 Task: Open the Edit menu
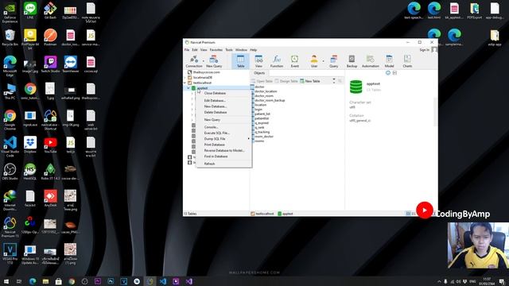[194, 50]
